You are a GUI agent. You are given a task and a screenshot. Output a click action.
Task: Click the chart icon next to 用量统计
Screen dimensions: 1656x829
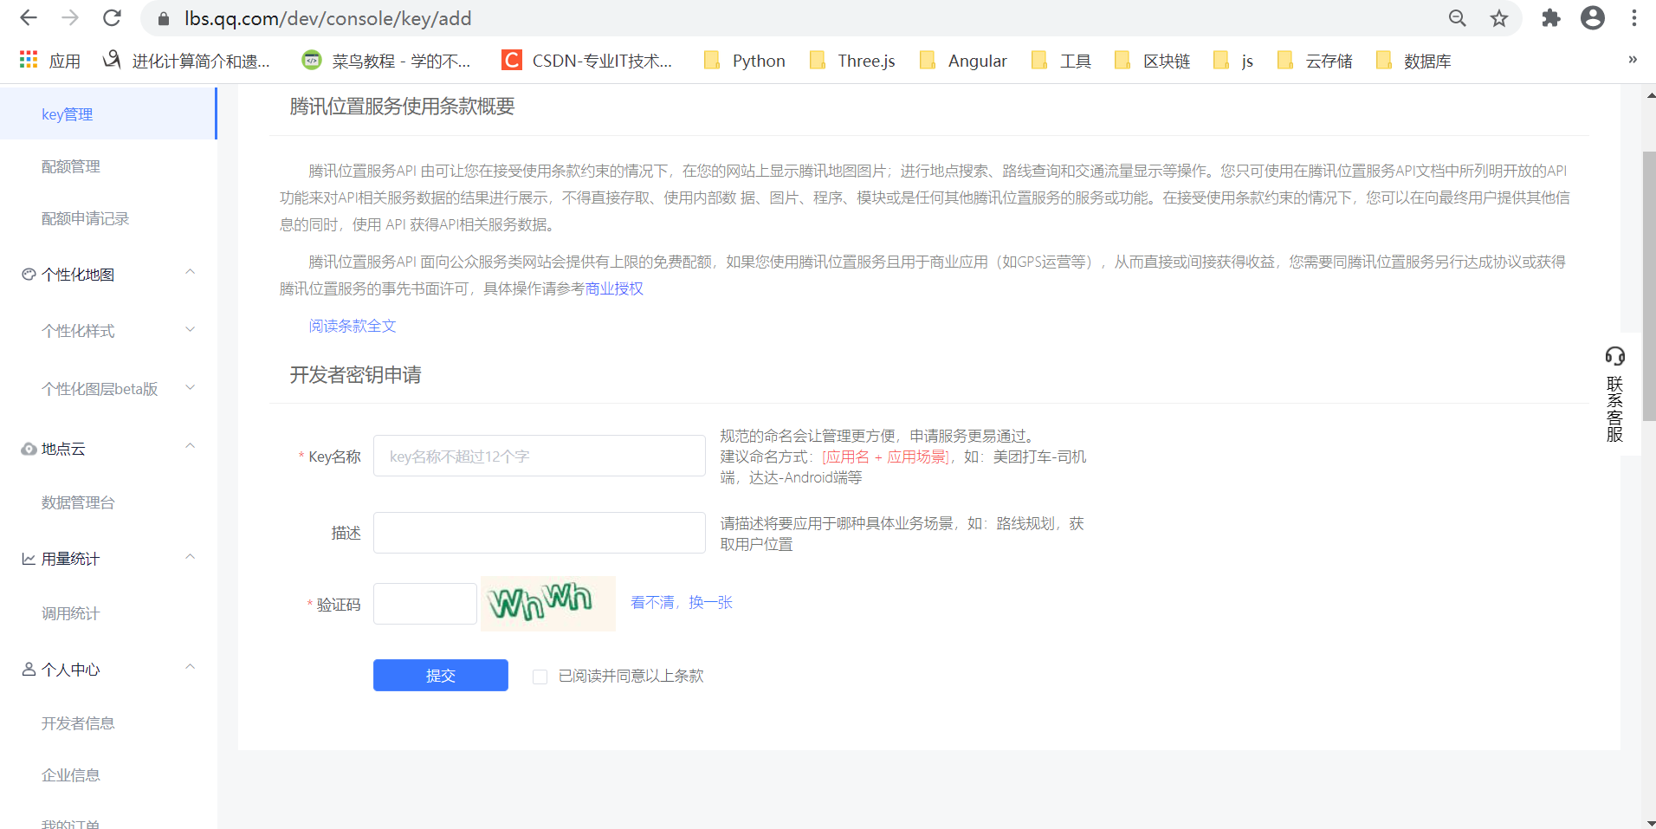coord(27,557)
